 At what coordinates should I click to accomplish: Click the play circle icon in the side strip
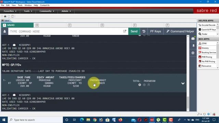click(x=193, y=53)
